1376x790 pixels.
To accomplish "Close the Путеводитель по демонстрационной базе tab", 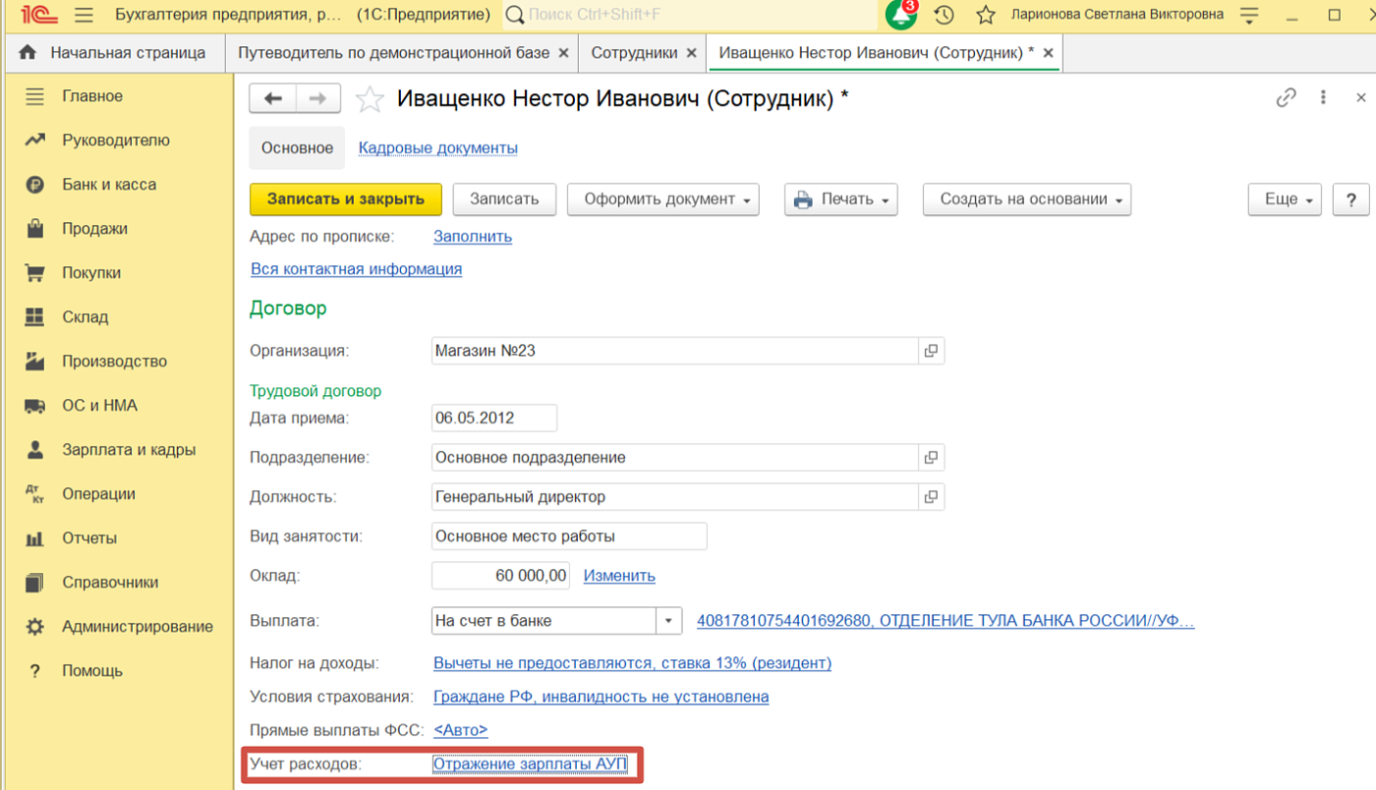I will pos(563,53).
